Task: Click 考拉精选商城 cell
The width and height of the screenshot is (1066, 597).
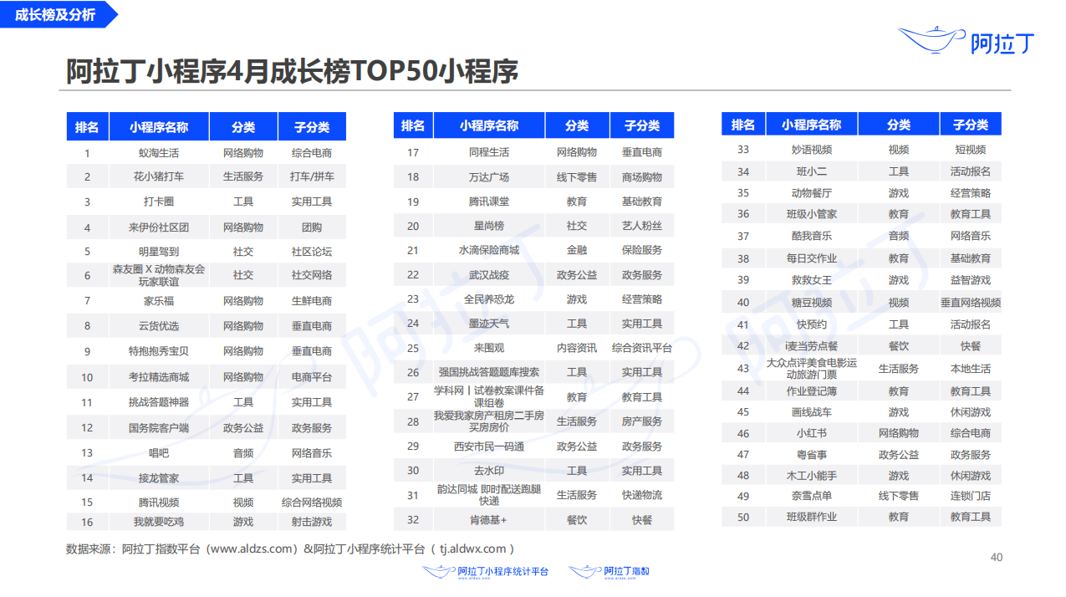Action: pyautogui.click(x=159, y=377)
